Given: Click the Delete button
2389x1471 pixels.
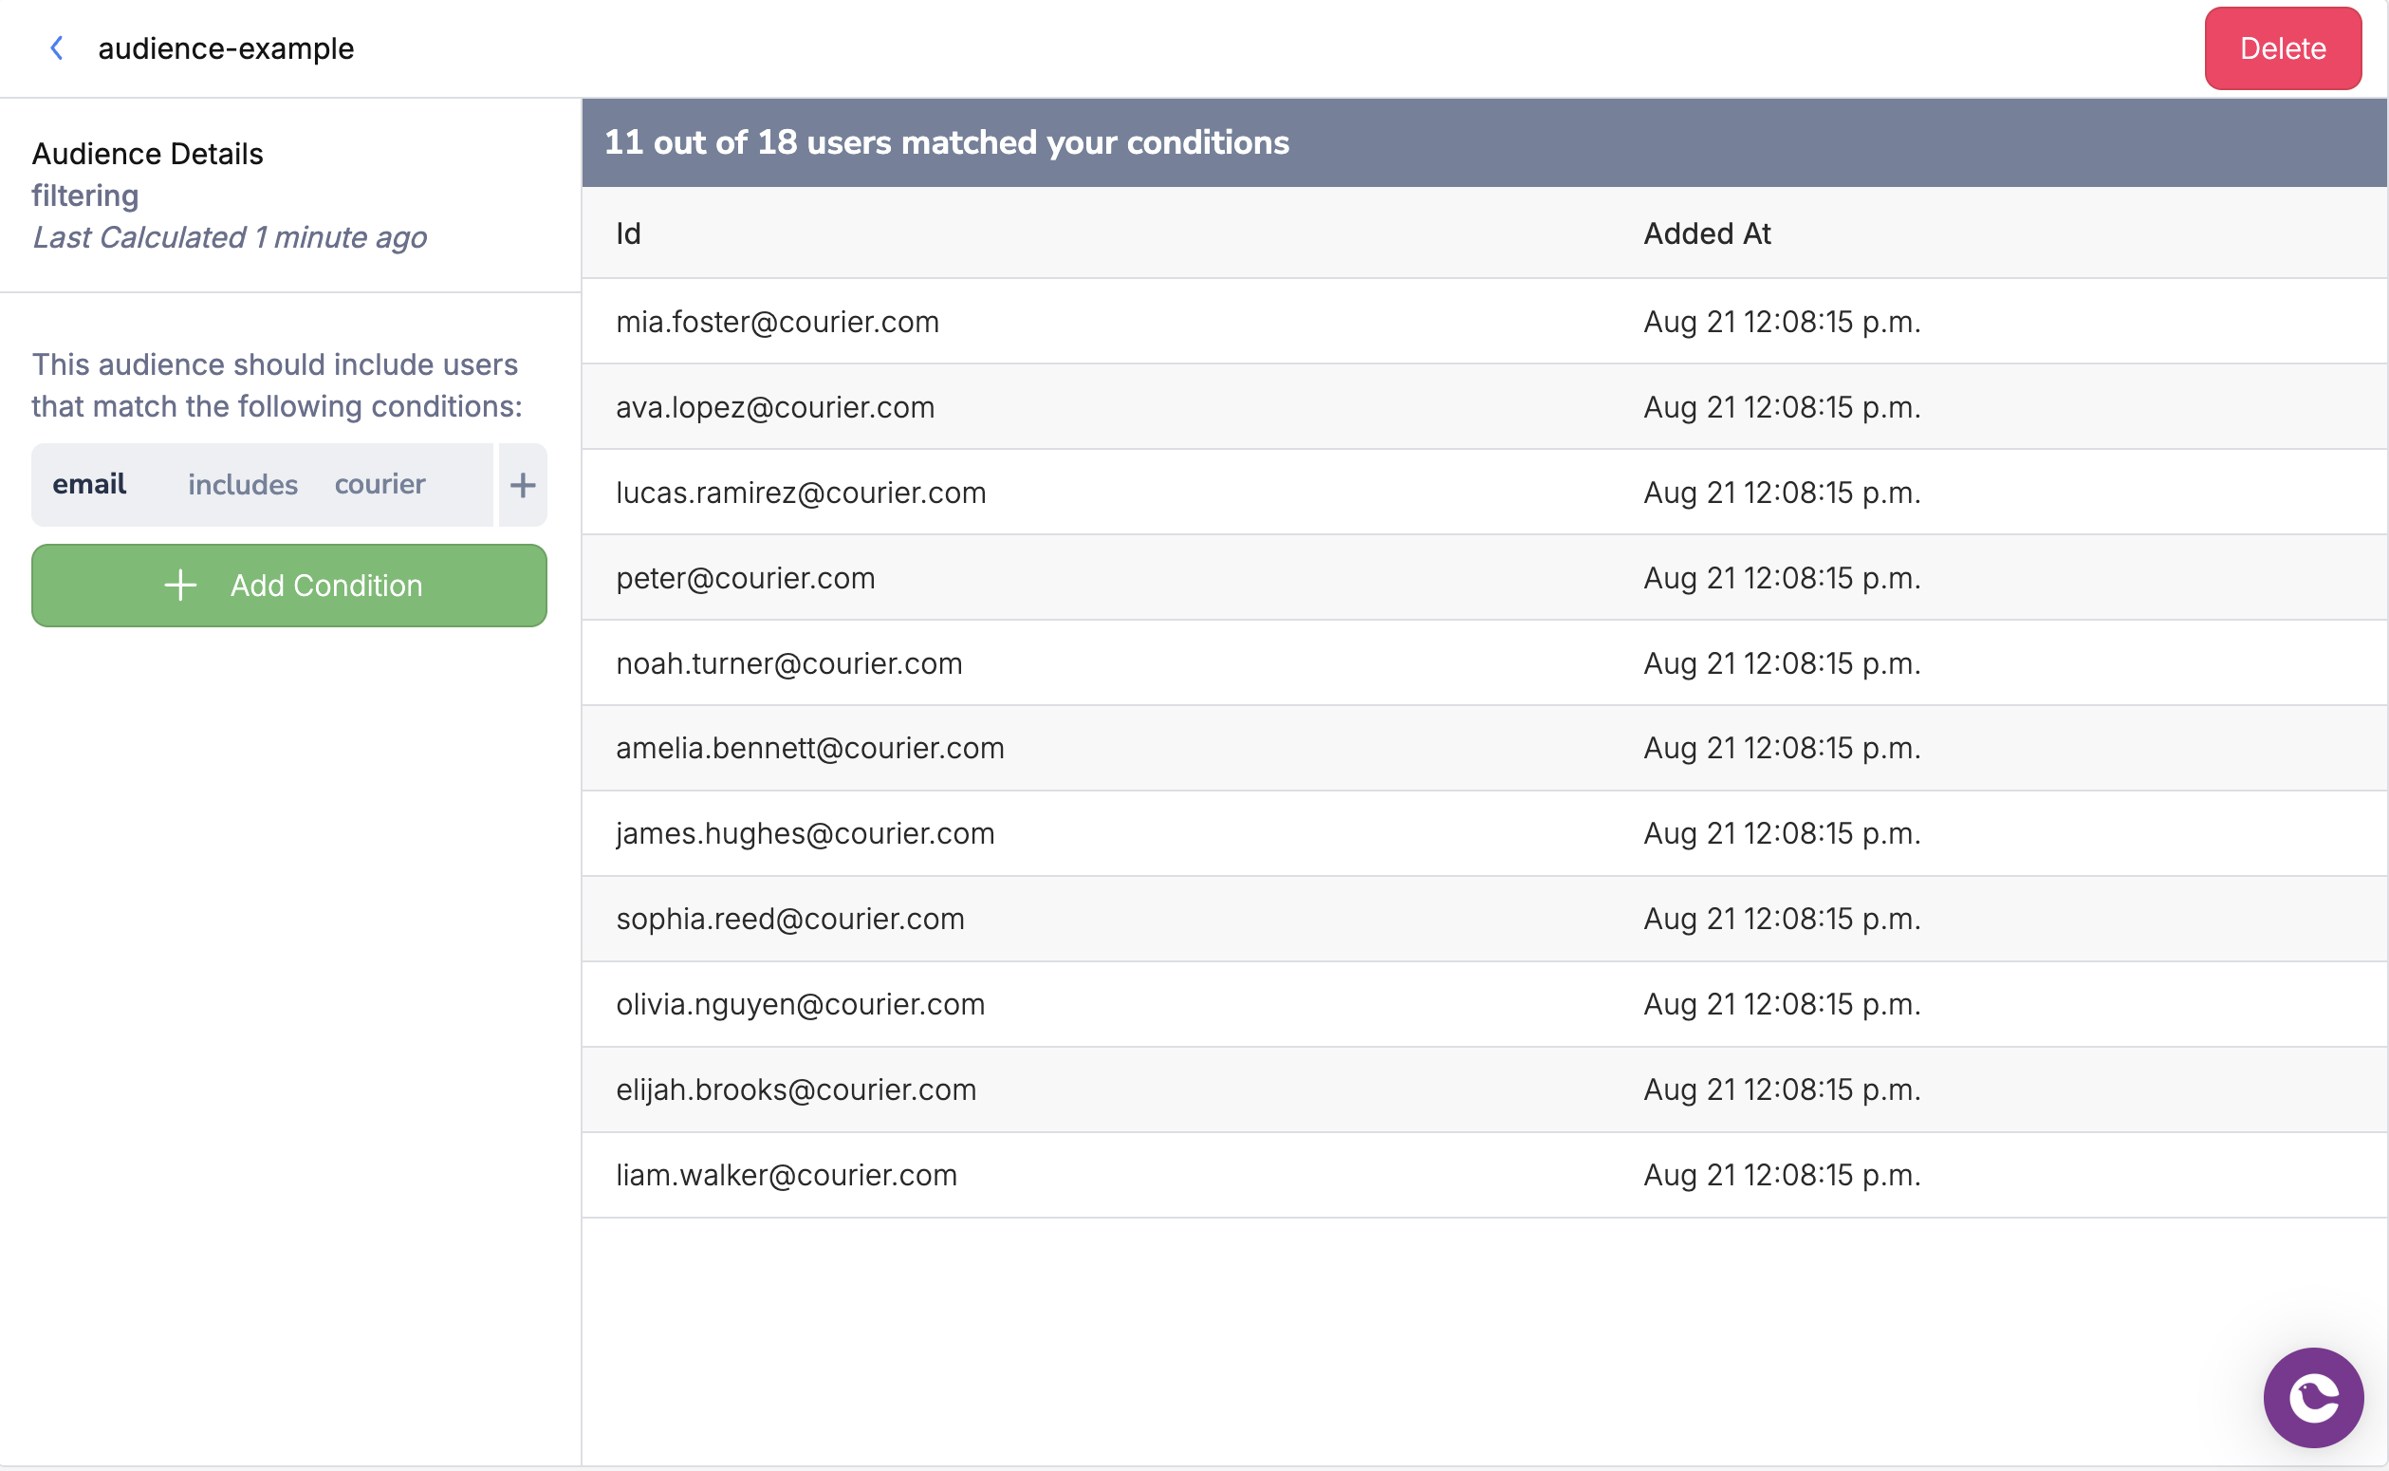Looking at the screenshot, I should coord(2281,47).
